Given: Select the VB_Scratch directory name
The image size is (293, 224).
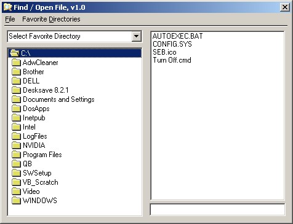Looking at the screenshot, I should coord(41,182).
